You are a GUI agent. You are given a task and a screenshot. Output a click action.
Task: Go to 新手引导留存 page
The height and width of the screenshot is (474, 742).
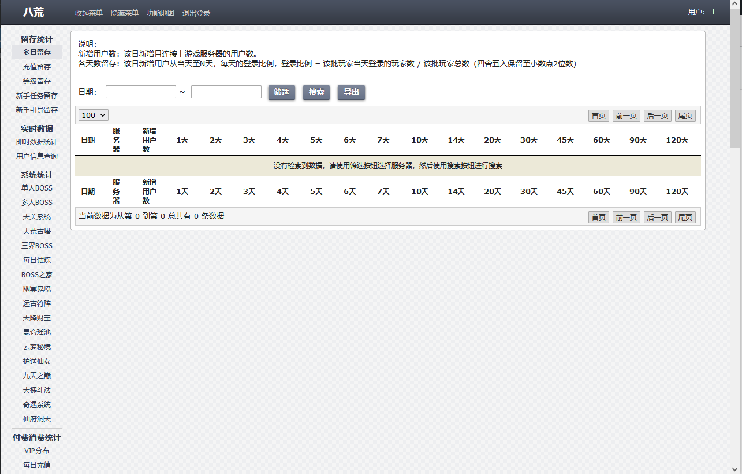pyautogui.click(x=37, y=110)
